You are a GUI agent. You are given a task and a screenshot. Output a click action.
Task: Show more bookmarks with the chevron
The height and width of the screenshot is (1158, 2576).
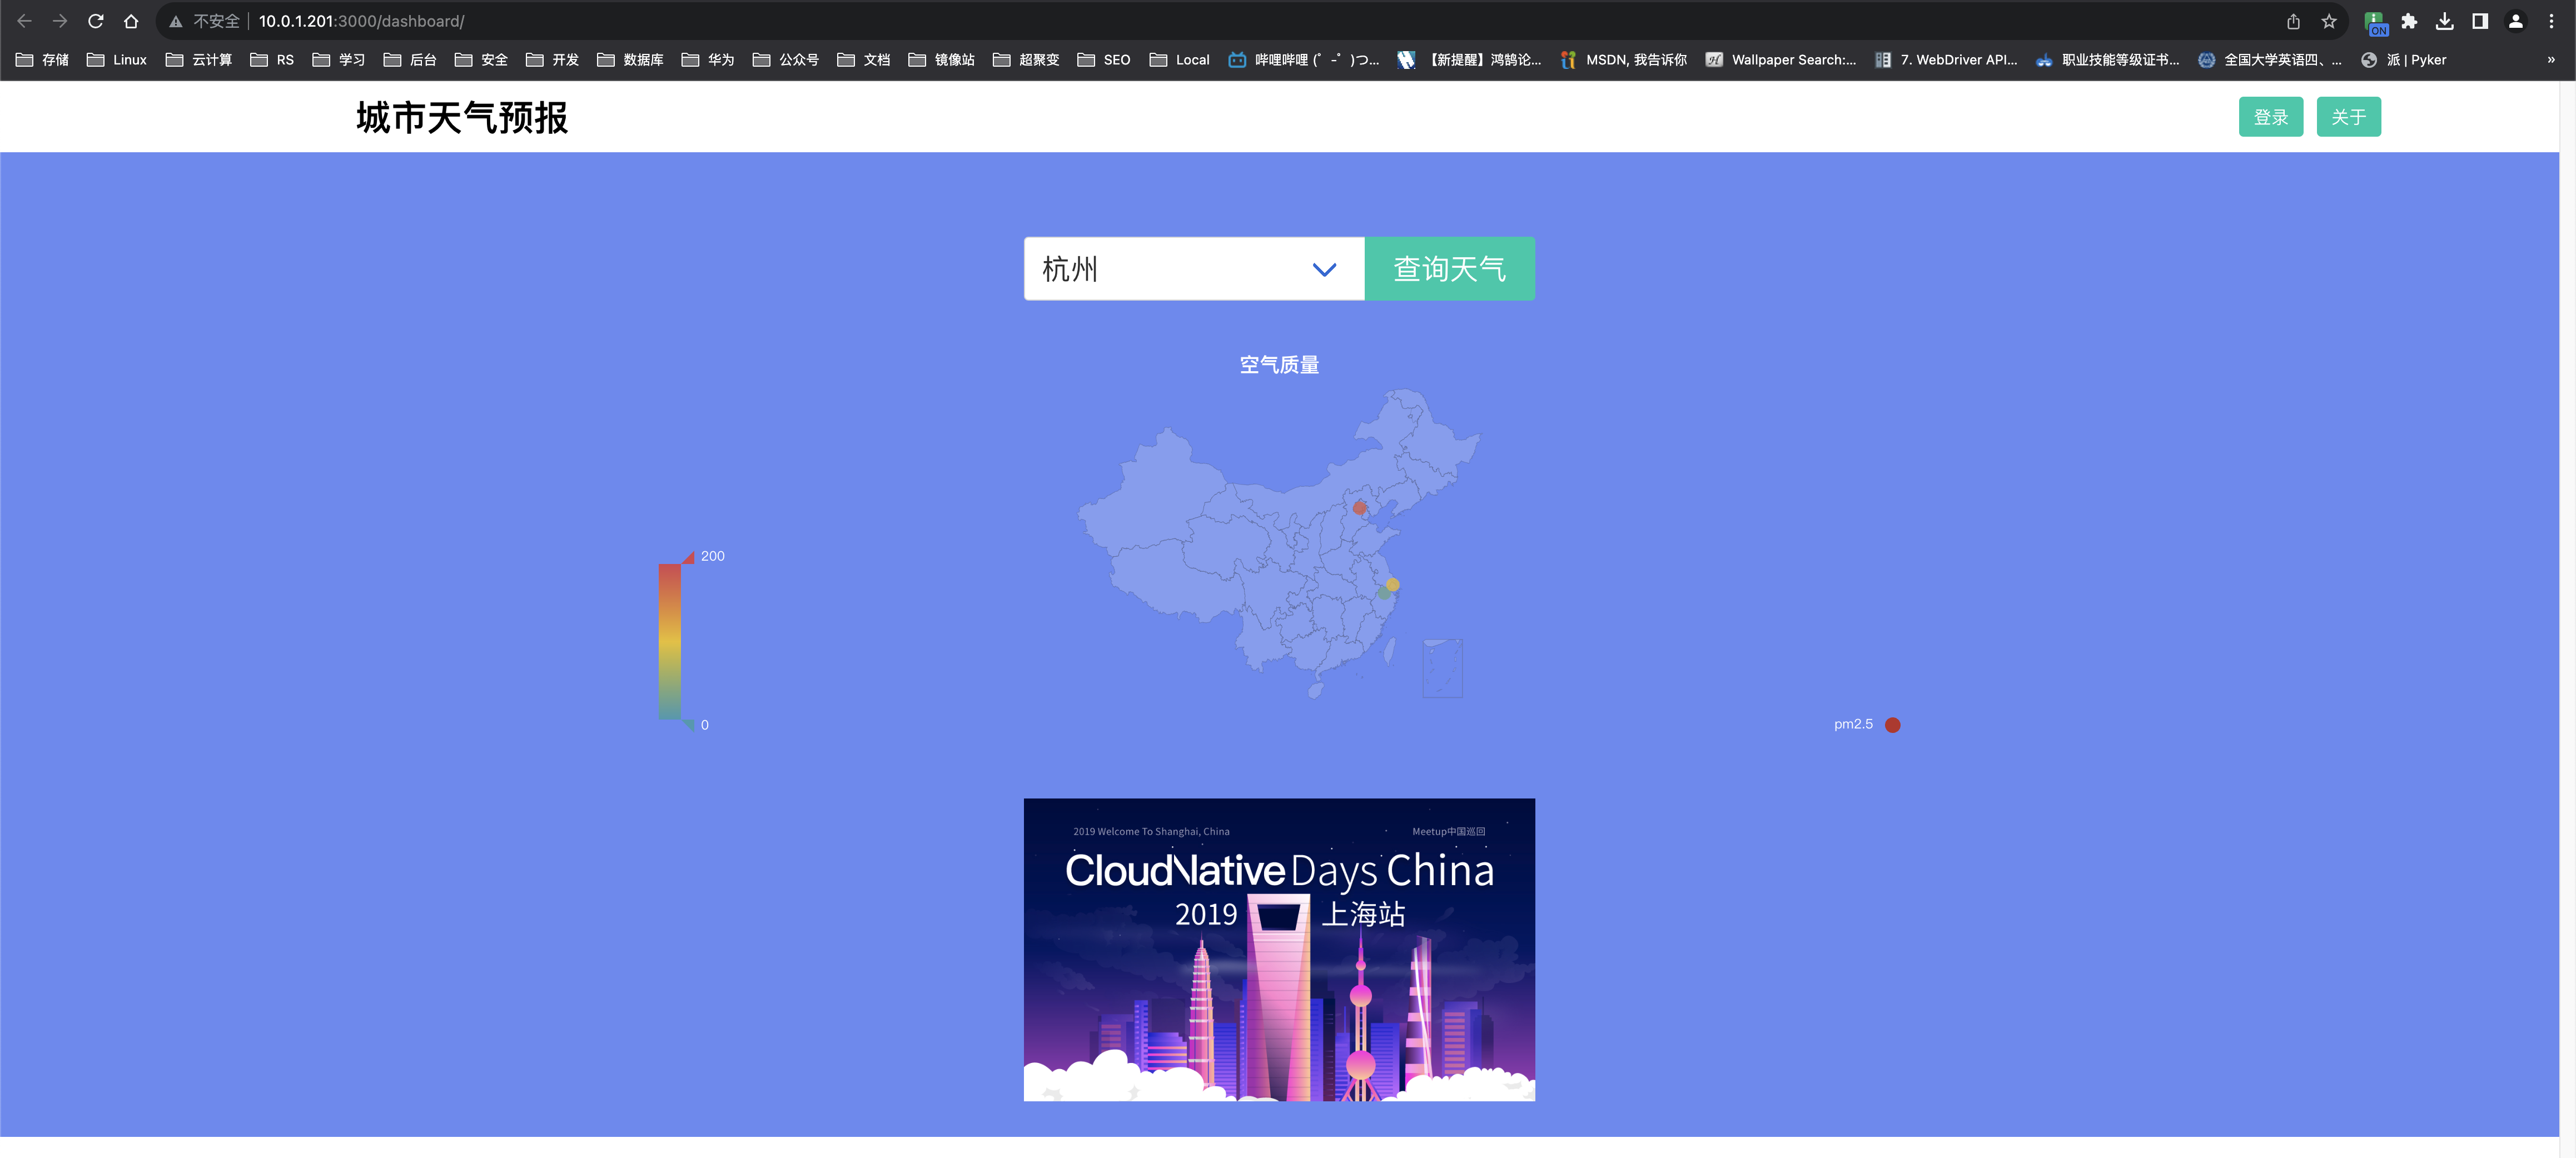(2551, 60)
